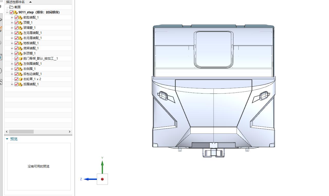
Task: Uncheck the 顶棚_1 checkbox
Action: [16, 23]
